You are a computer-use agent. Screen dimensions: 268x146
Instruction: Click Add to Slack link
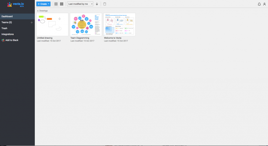point(12,40)
